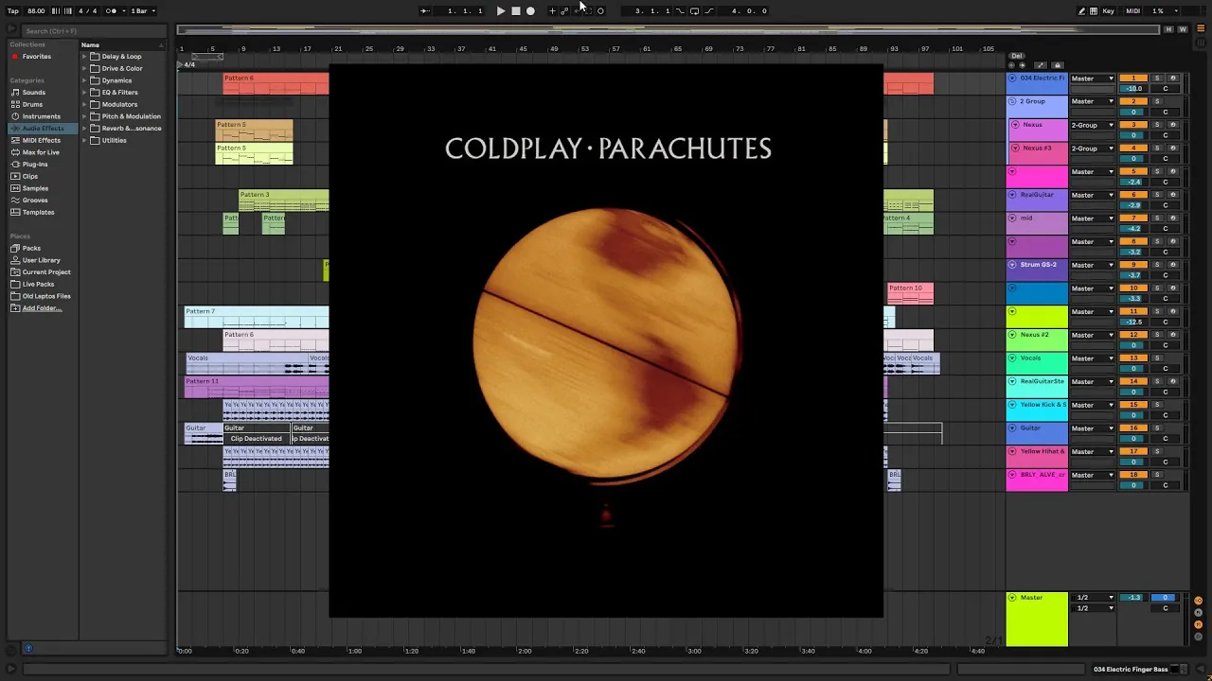
Task: Click the Tap tempo button
Action: point(13,11)
